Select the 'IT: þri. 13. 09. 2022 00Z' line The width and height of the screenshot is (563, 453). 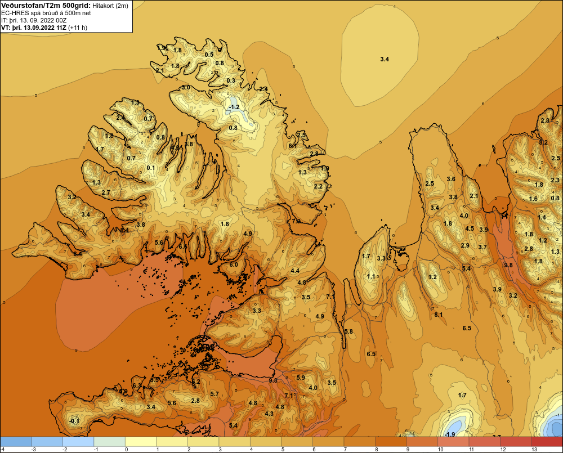pos(34,20)
